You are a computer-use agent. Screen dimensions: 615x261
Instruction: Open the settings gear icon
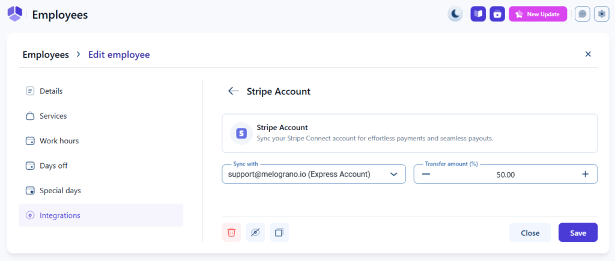click(x=601, y=14)
